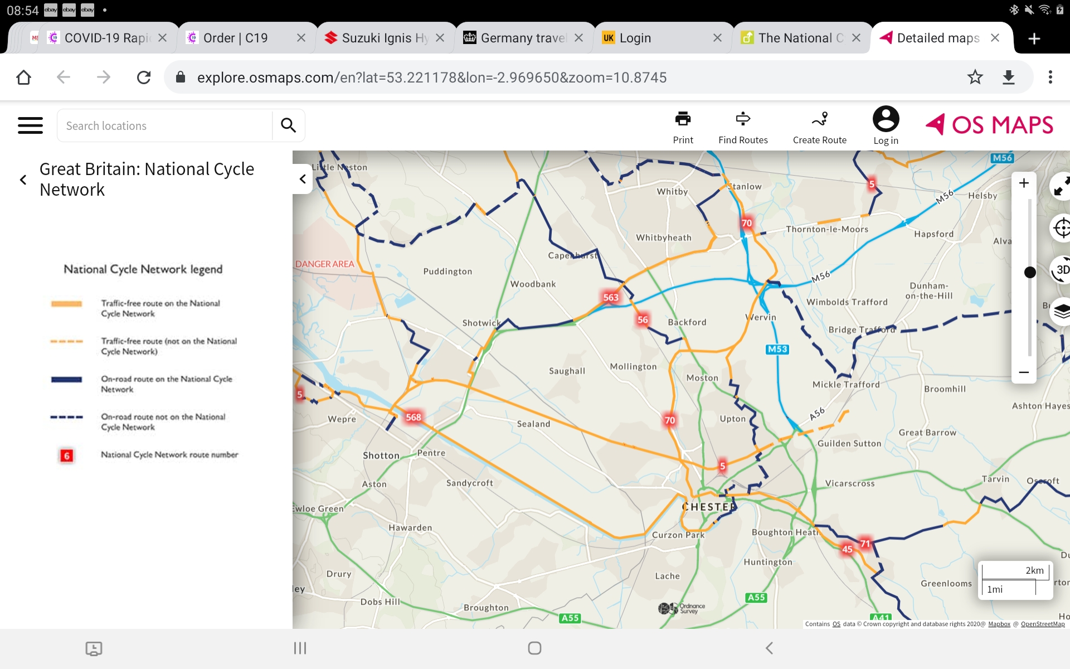
Task: Click route 568 marker on map
Action: click(414, 417)
